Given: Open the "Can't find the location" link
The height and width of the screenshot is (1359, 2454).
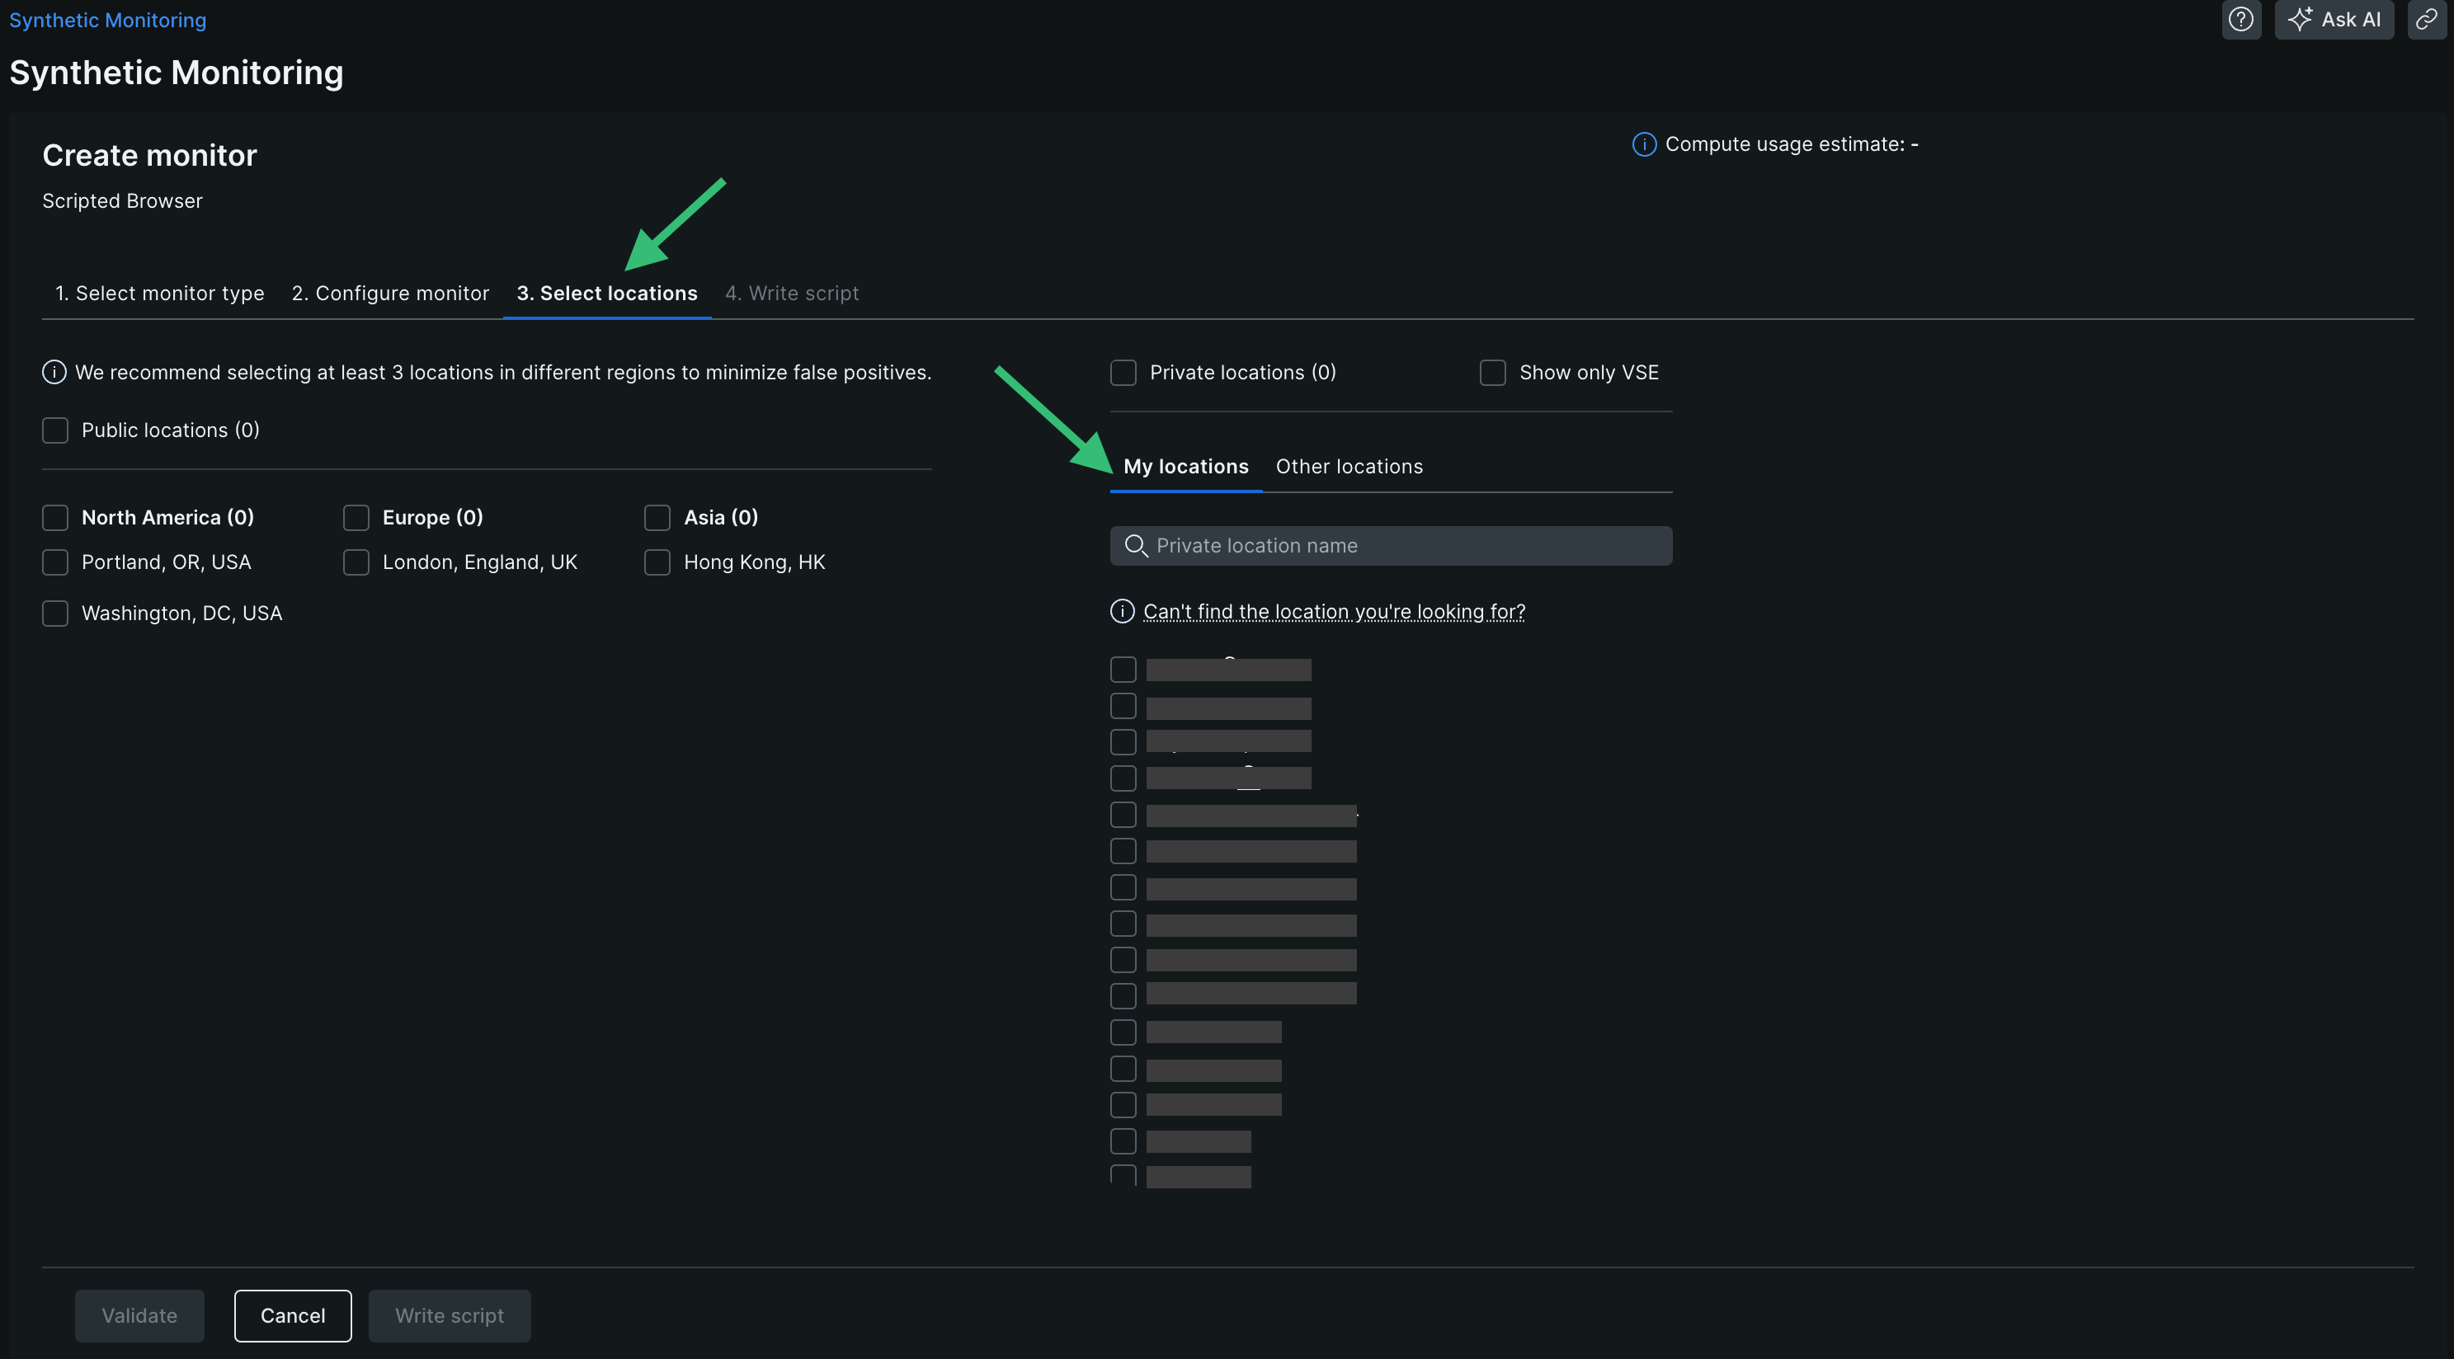Looking at the screenshot, I should 1334,611.
